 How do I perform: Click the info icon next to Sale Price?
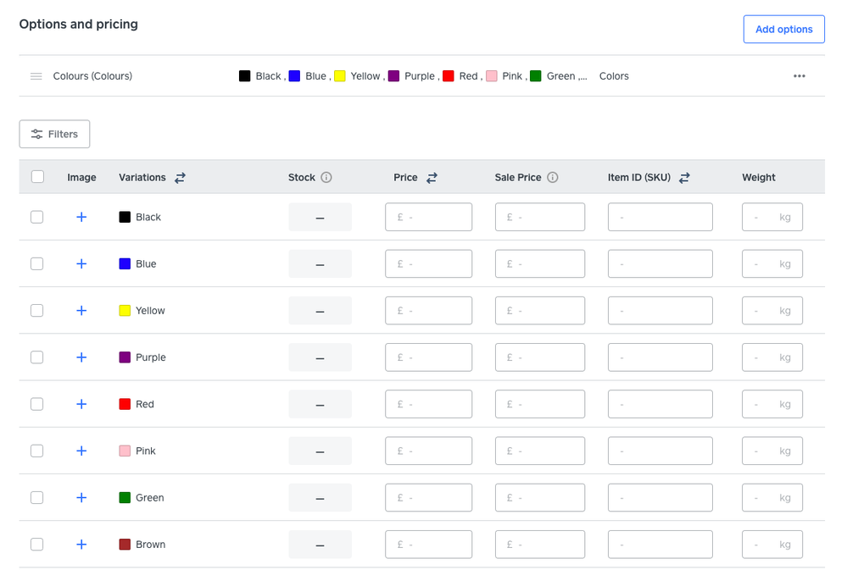click(x=553, y=178)
